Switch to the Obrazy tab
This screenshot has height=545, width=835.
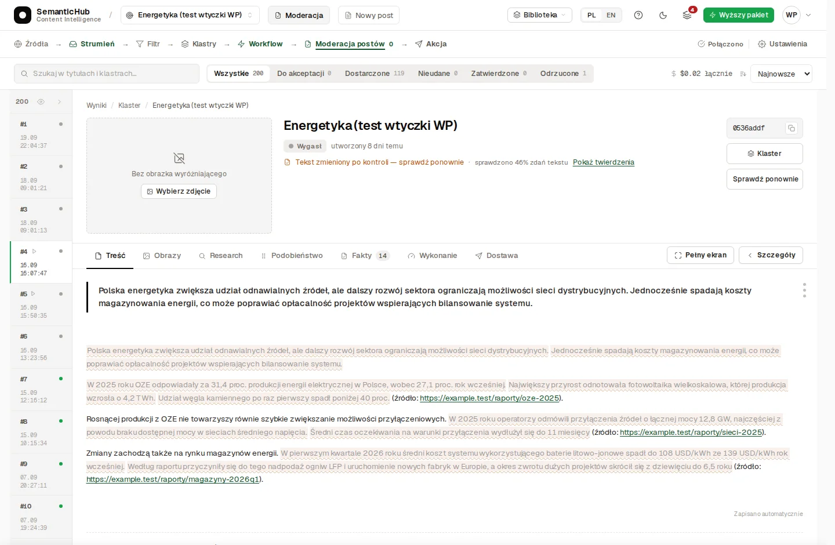(162, 256)
